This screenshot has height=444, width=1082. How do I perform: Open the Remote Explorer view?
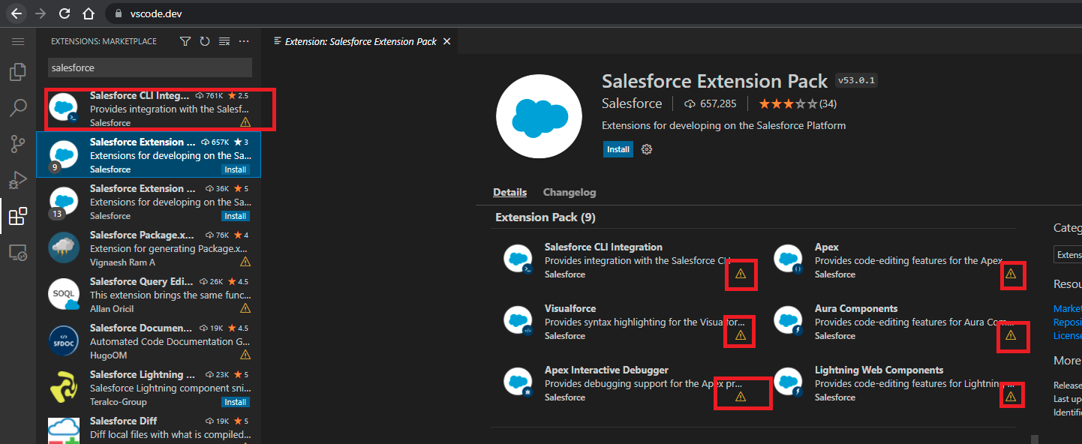[18, 252]
